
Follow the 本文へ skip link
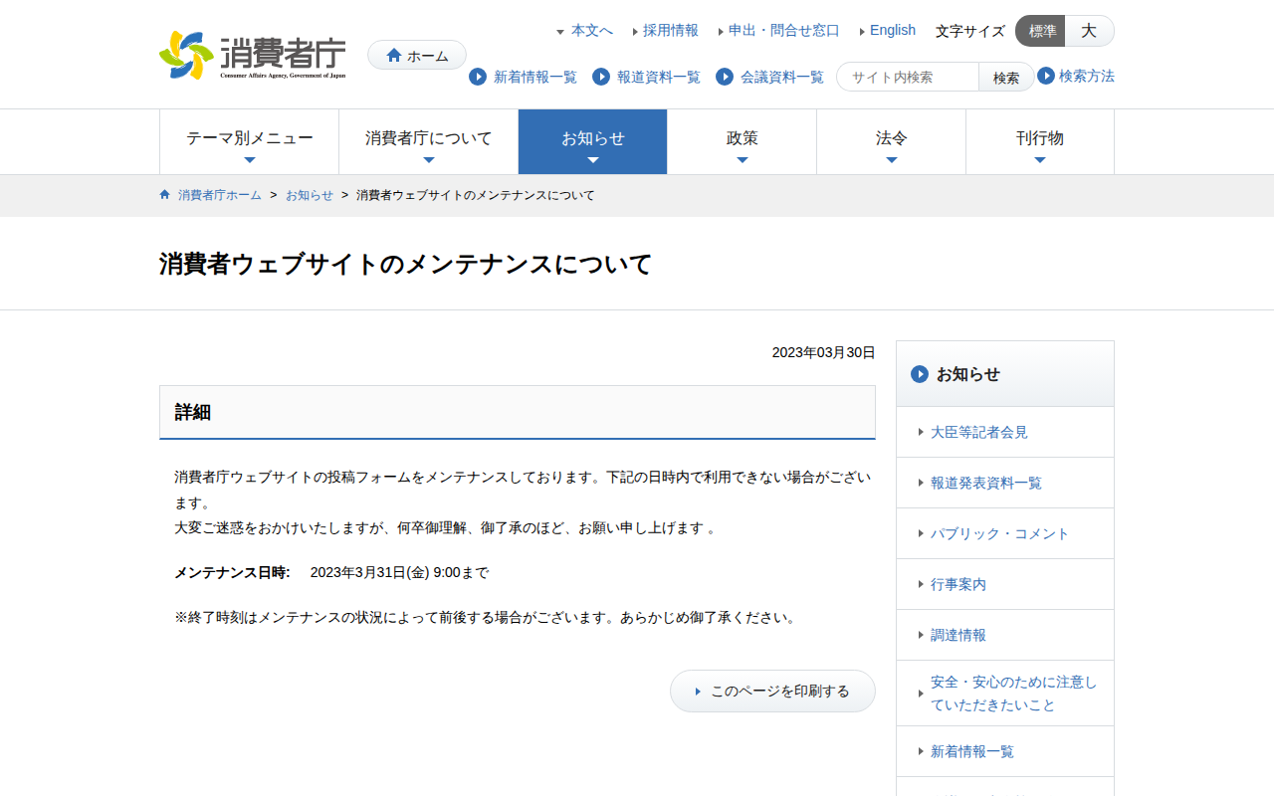click(x=592, y=31)
